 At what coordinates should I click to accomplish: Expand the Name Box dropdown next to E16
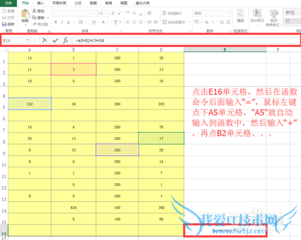[x=28, y=40]
